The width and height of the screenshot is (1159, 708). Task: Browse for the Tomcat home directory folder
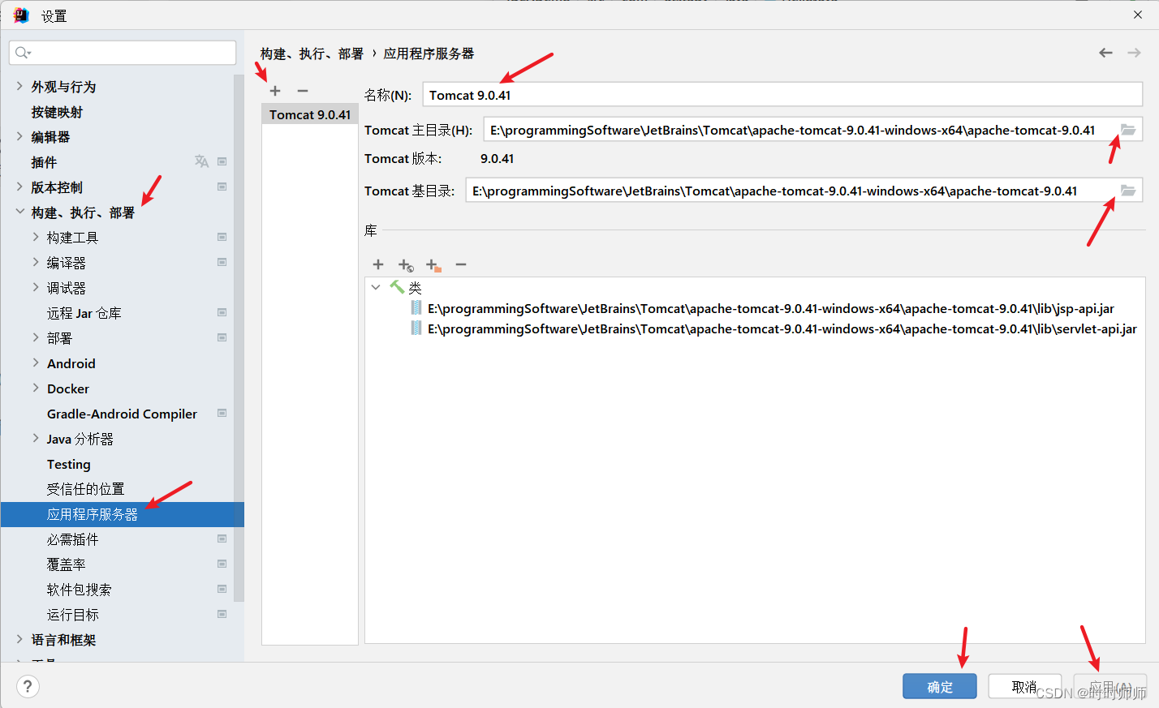(1128, 130)
